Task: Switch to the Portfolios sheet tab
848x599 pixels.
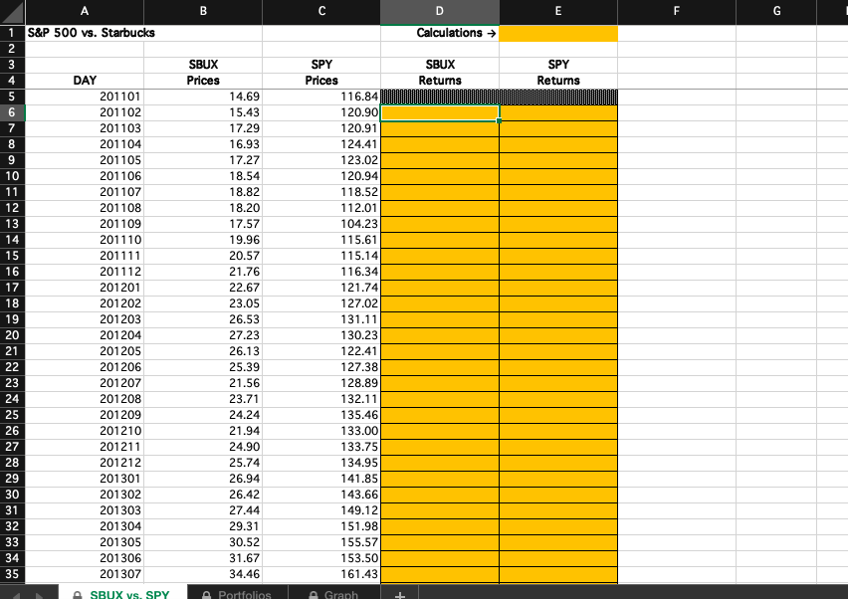Action: [x=238, y=594]
